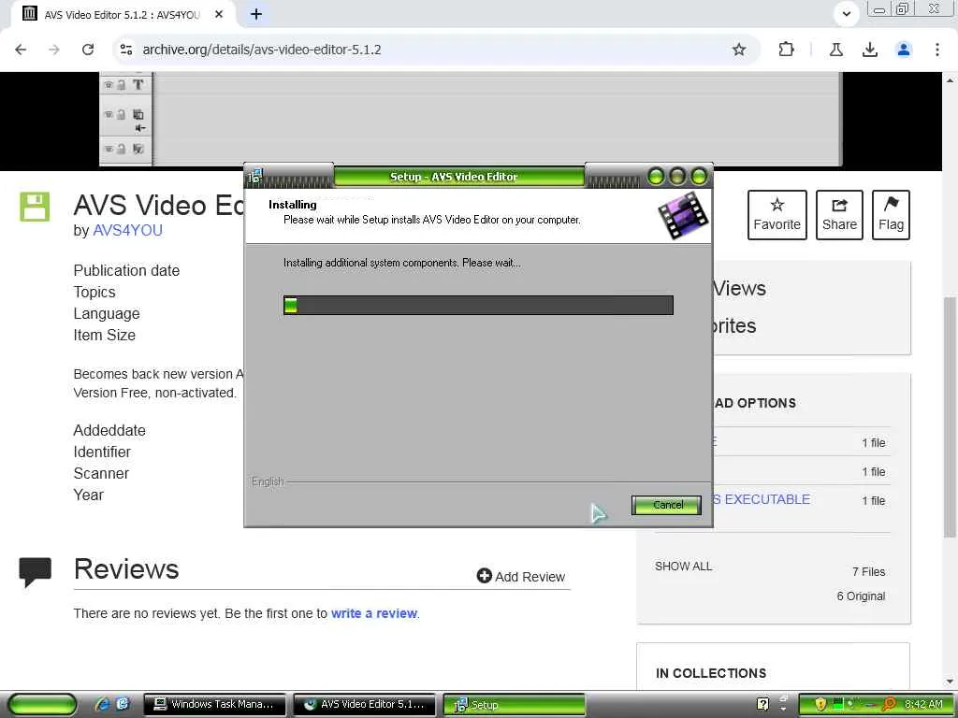Click the English label in Setup window
Viewport: 958px width, 718px height.
point(268,481)
